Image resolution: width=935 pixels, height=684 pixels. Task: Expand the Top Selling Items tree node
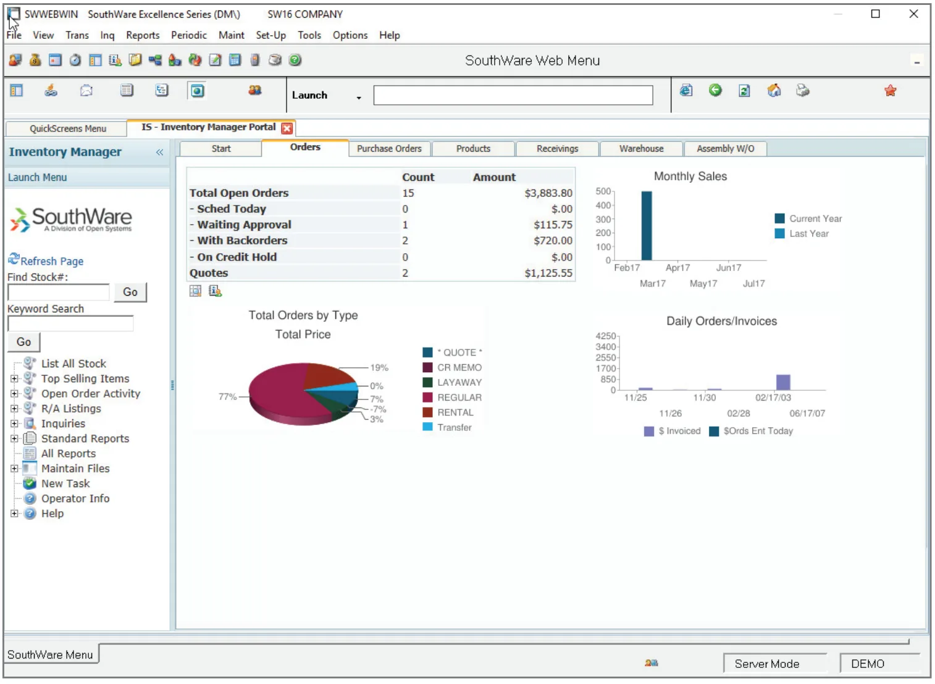tap(14, 378)
